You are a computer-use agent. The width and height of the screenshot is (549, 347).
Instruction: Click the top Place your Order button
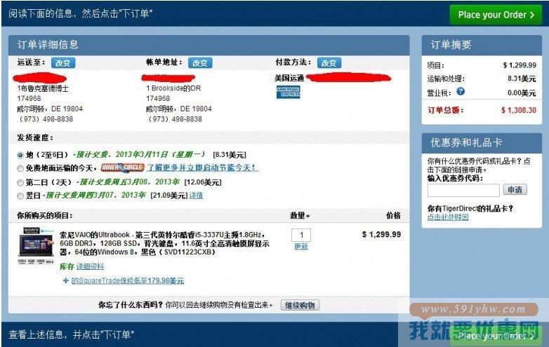496,15
